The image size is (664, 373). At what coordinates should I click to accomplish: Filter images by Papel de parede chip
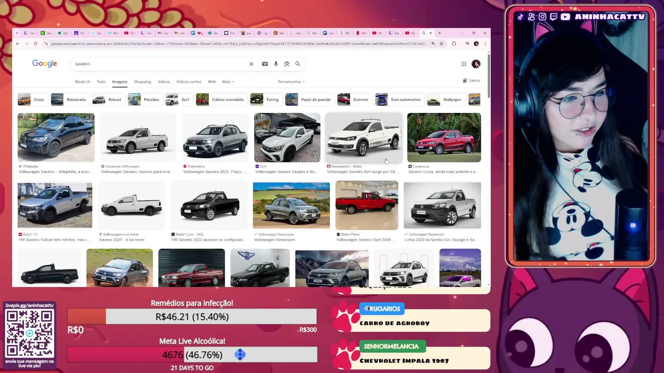tap(309, 99)
